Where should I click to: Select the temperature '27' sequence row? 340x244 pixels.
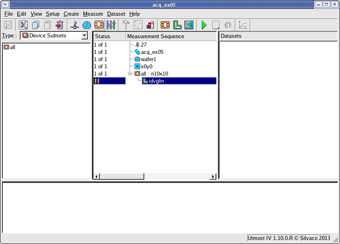coord(141,45)
